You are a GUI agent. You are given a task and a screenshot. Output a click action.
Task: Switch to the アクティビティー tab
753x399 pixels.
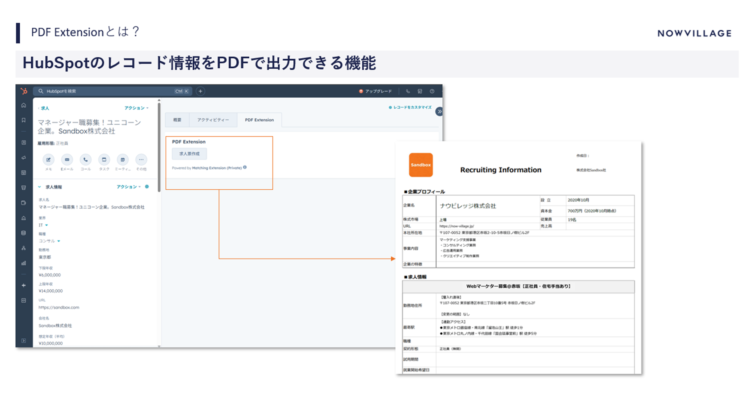click(213, 120)
